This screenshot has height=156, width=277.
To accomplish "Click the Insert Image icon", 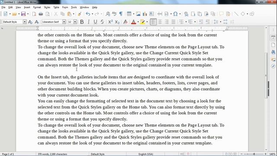I will (138, 14).
